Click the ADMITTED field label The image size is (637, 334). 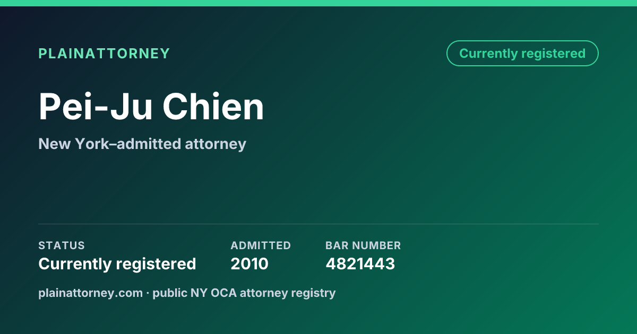point(261,245)
